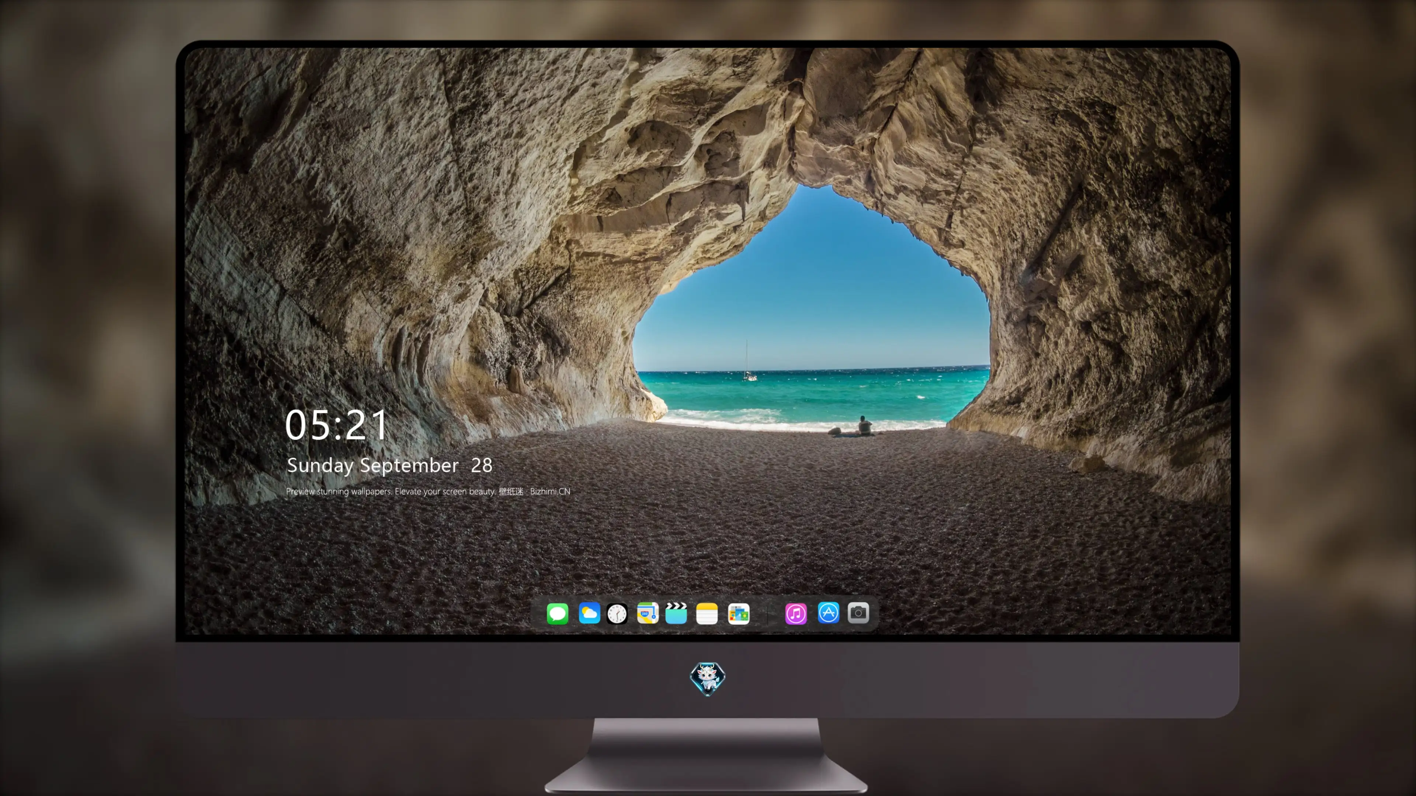Launch the Clock app from the dock

617,614
